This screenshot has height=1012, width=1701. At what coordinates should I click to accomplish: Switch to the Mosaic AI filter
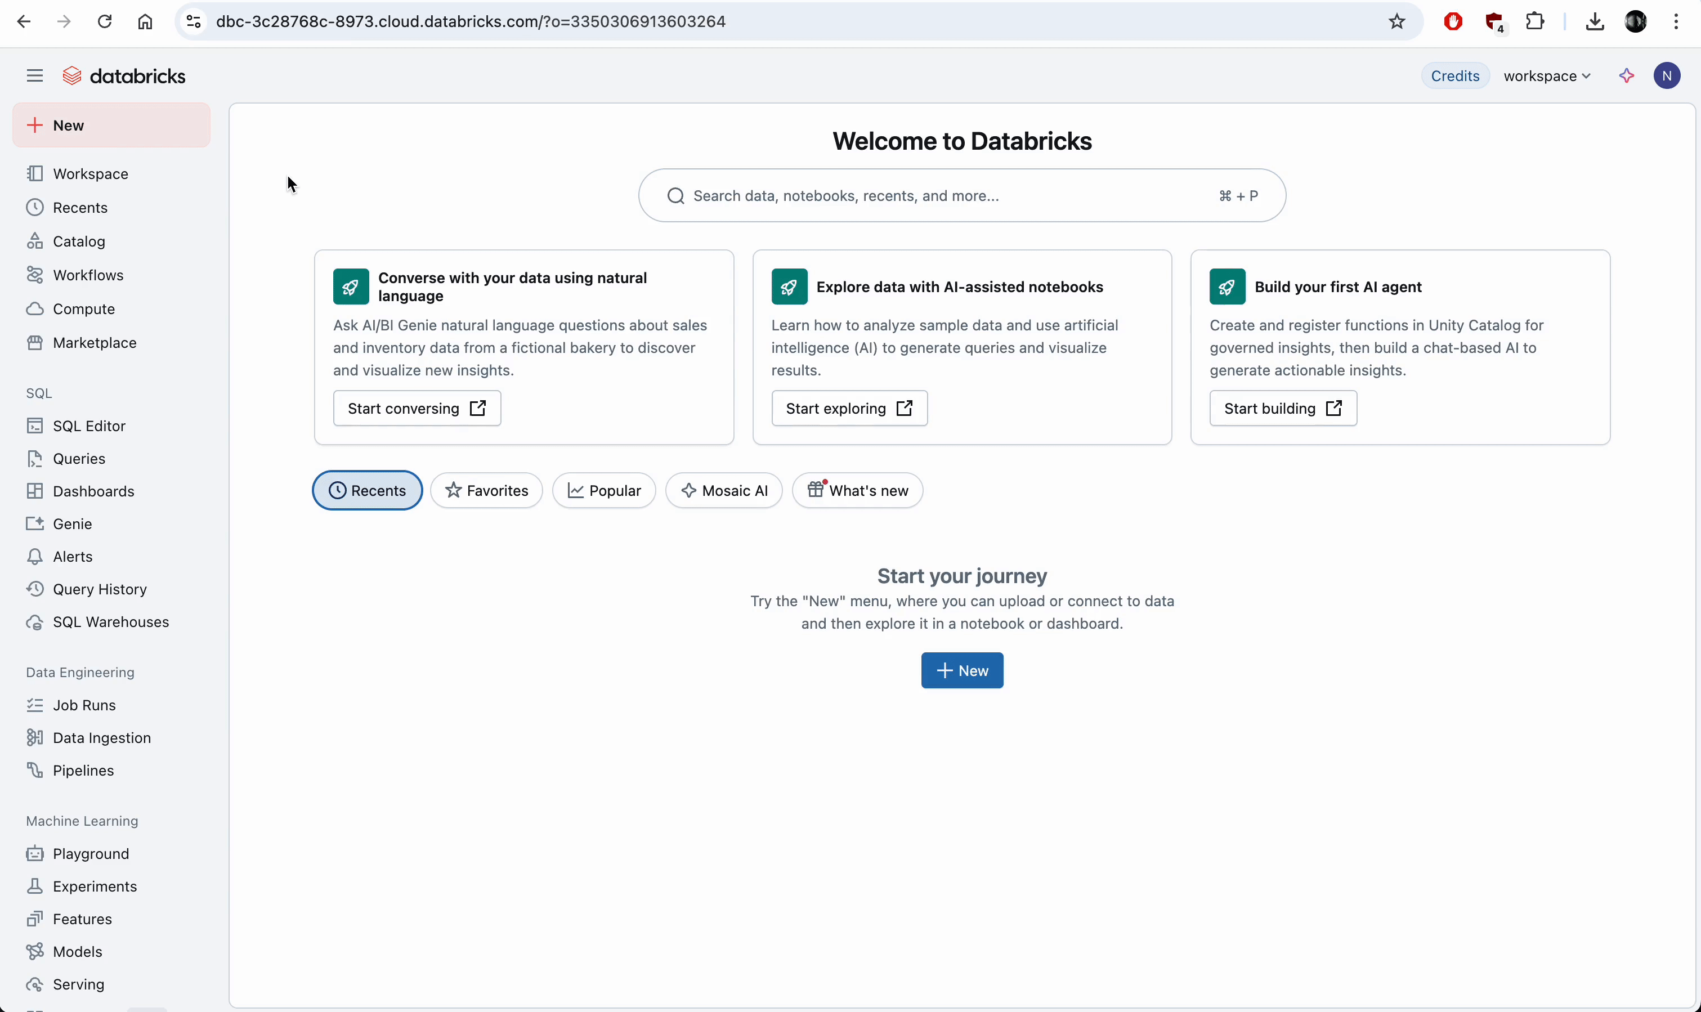click(723, 490)
